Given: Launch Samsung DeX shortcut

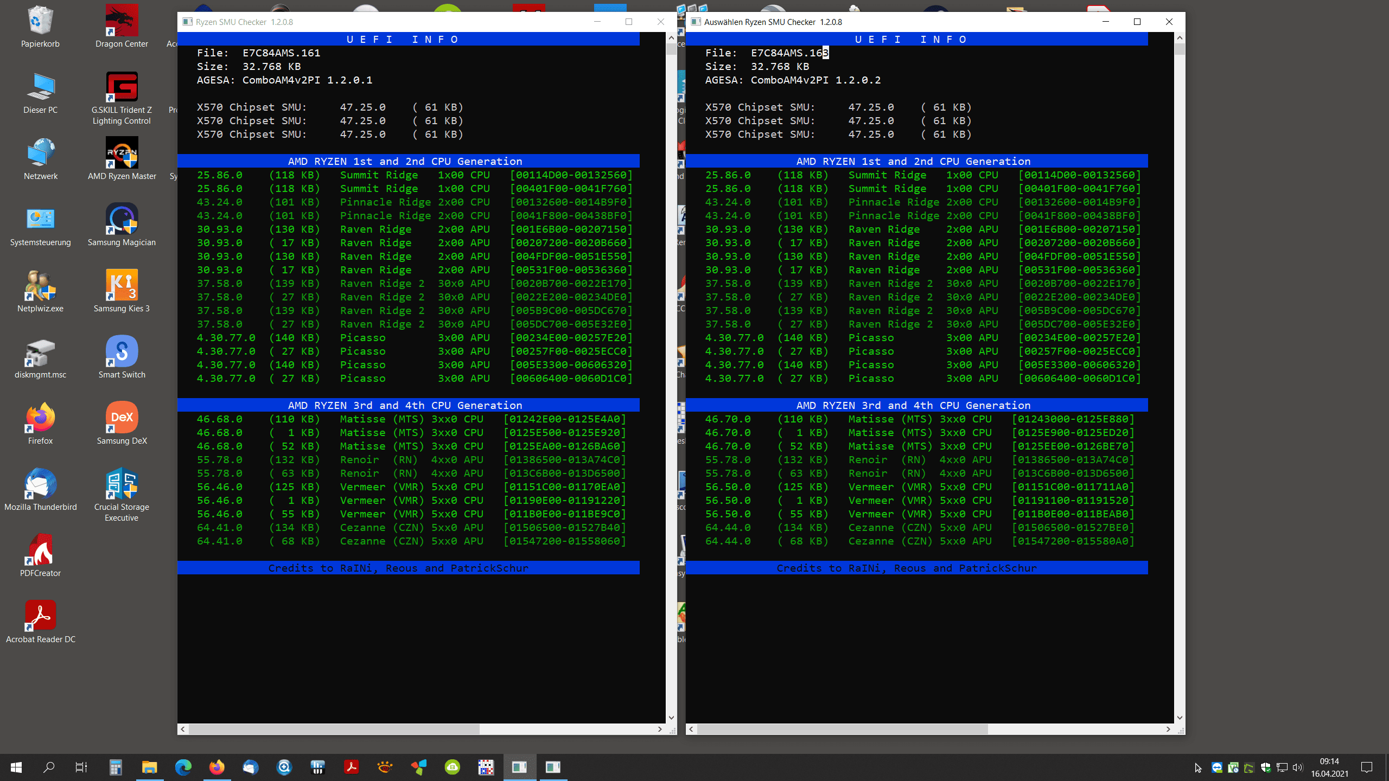Looking at the screenshot, I should pos(122,424).
